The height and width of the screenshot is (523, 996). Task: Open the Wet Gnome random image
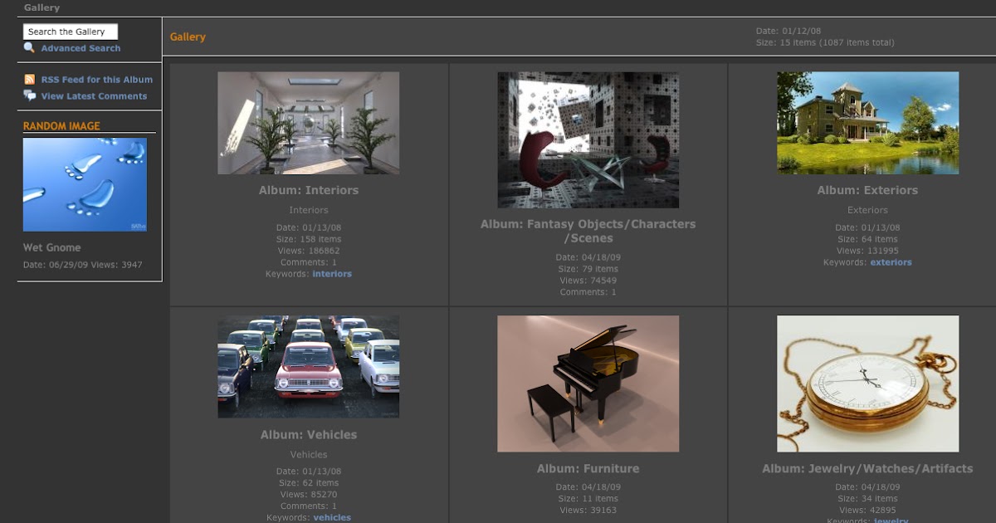85,184
